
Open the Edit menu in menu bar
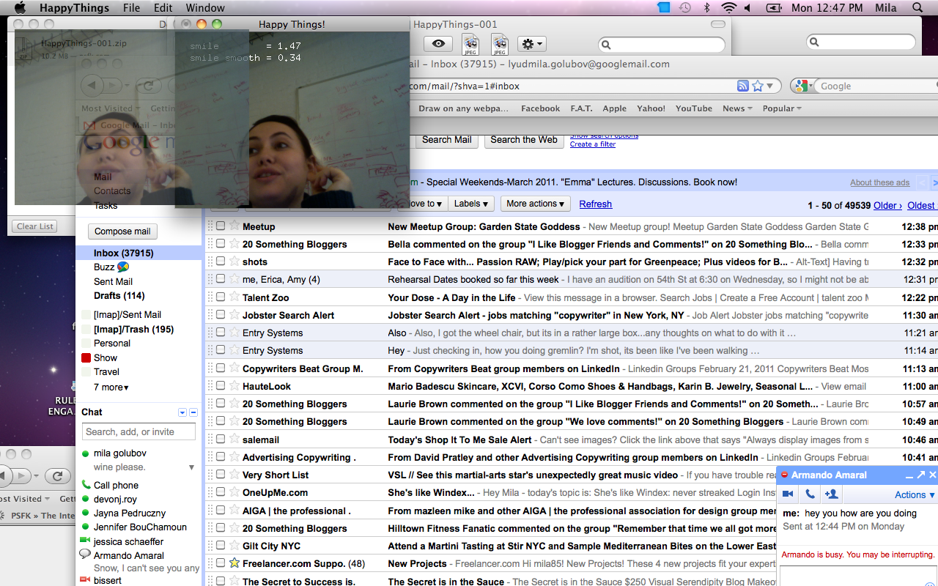(163, 8)
